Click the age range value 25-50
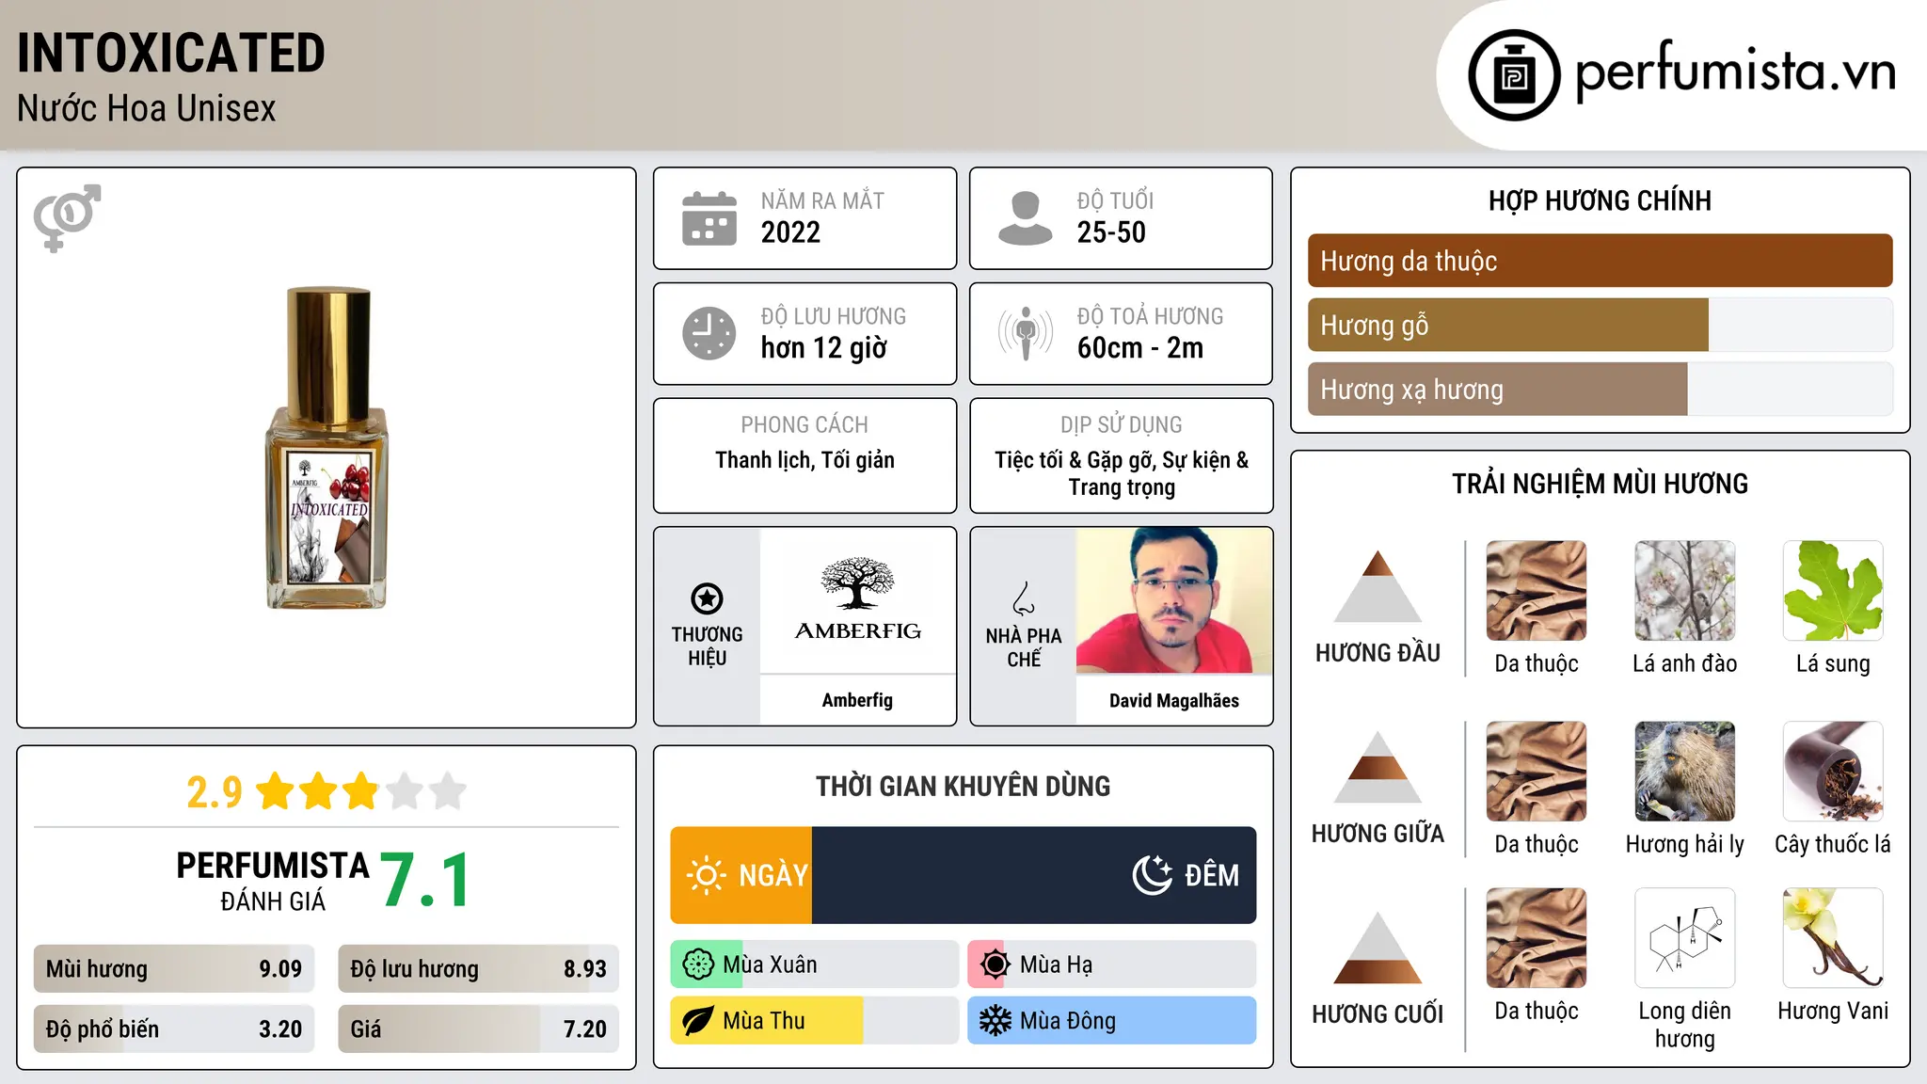 [1111, 232]
